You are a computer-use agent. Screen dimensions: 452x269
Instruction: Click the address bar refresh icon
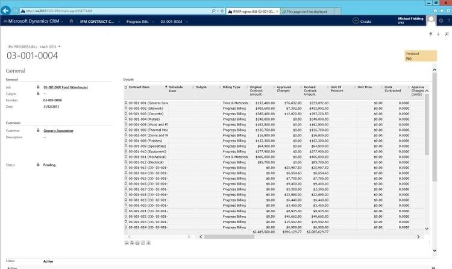click(x=222, y=11)
